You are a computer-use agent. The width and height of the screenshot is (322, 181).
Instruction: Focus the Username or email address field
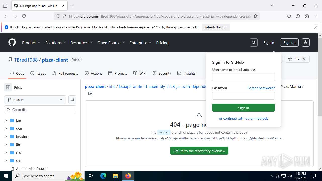coord(244,77)
